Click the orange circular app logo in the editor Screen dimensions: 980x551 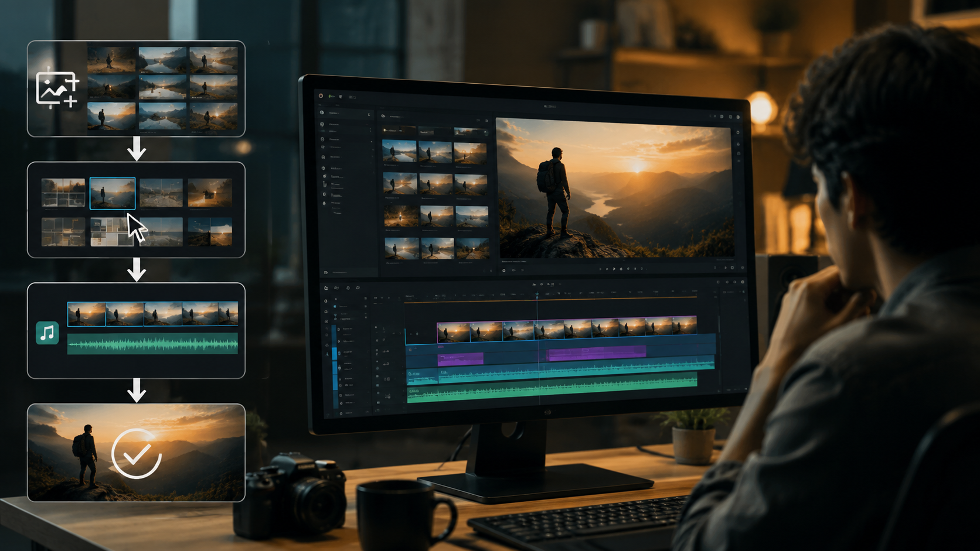coord(321,95)
